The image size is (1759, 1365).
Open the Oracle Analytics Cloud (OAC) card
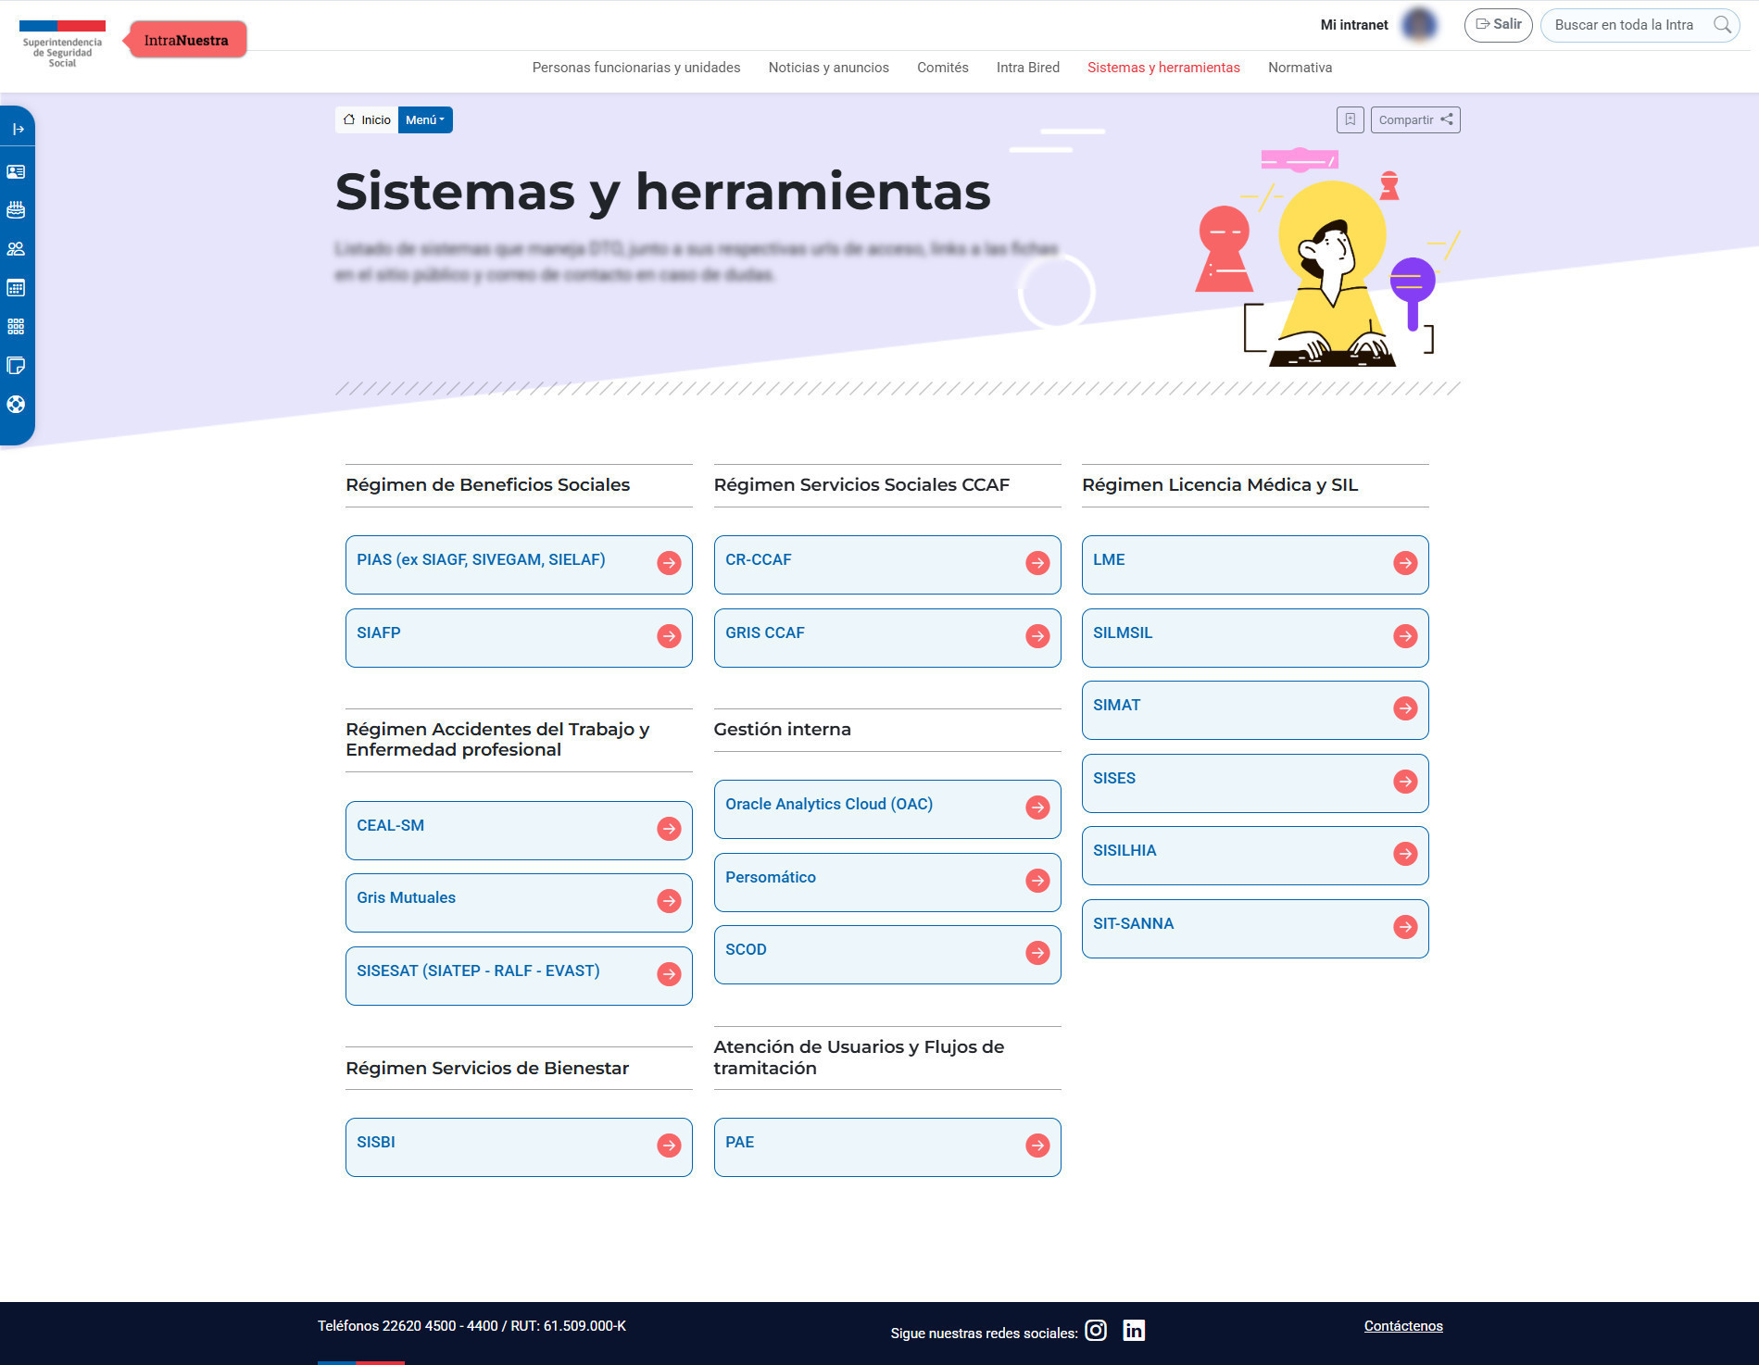pos(886,808)
